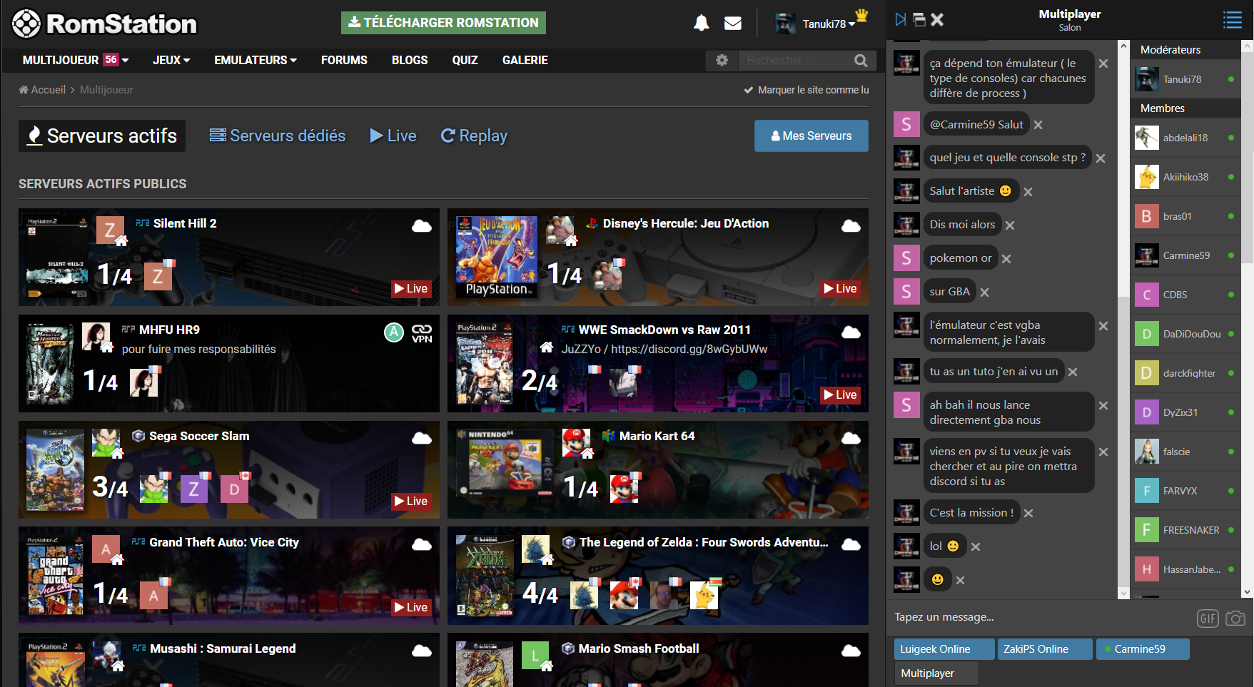Delete the '@Carmine59 Salut' message
The width and height of the screenshot is (1254, 687).
pos(1038,125)
